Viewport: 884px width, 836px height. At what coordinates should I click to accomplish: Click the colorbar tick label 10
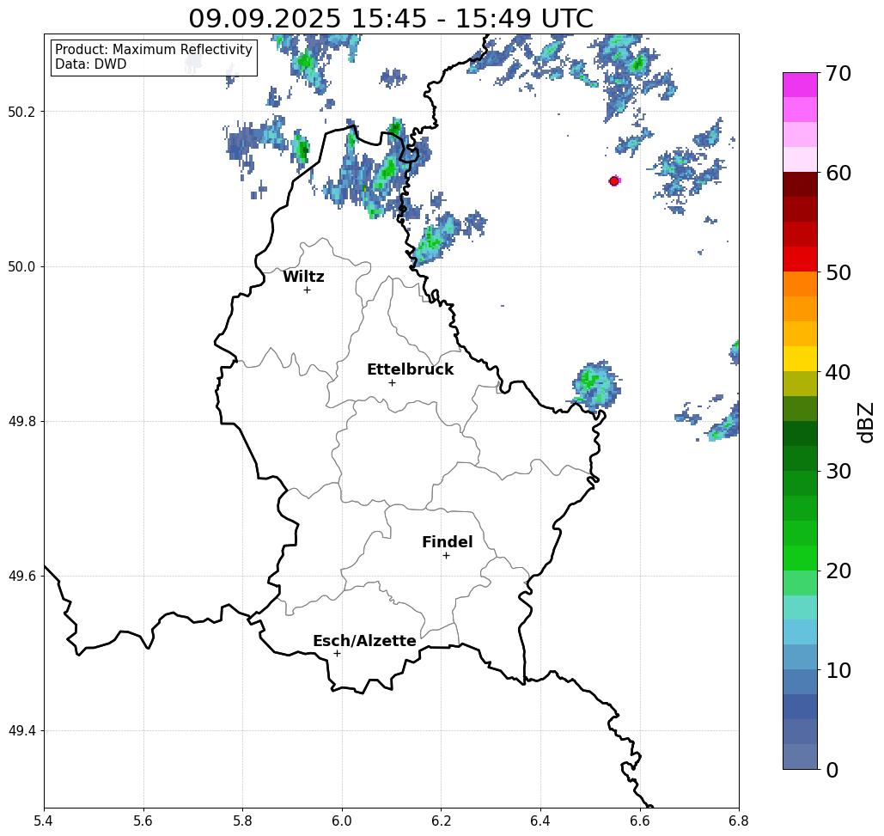[x=838, y=670]
